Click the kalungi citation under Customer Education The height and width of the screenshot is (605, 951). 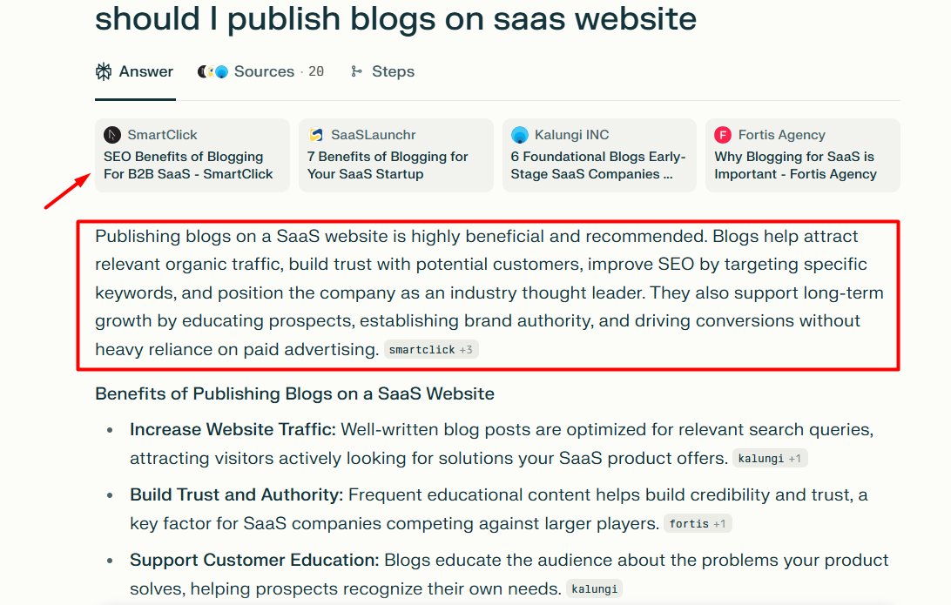(x=596, y=589)
